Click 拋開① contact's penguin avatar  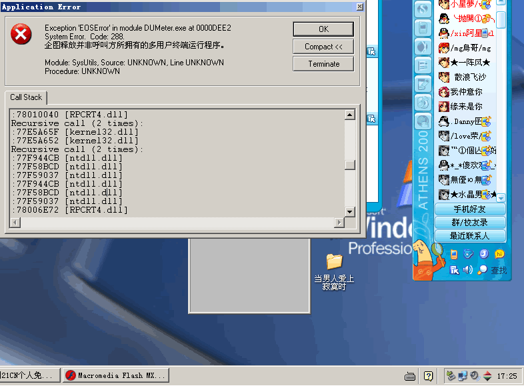pos(444,19)
